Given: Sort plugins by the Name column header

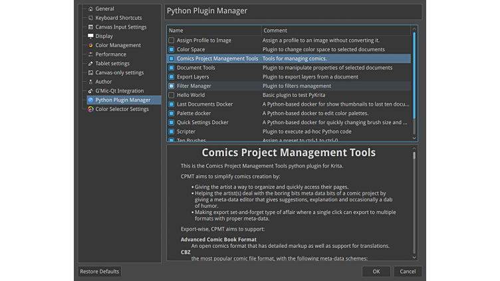Looking at the screenshot, I should point(213,31).
